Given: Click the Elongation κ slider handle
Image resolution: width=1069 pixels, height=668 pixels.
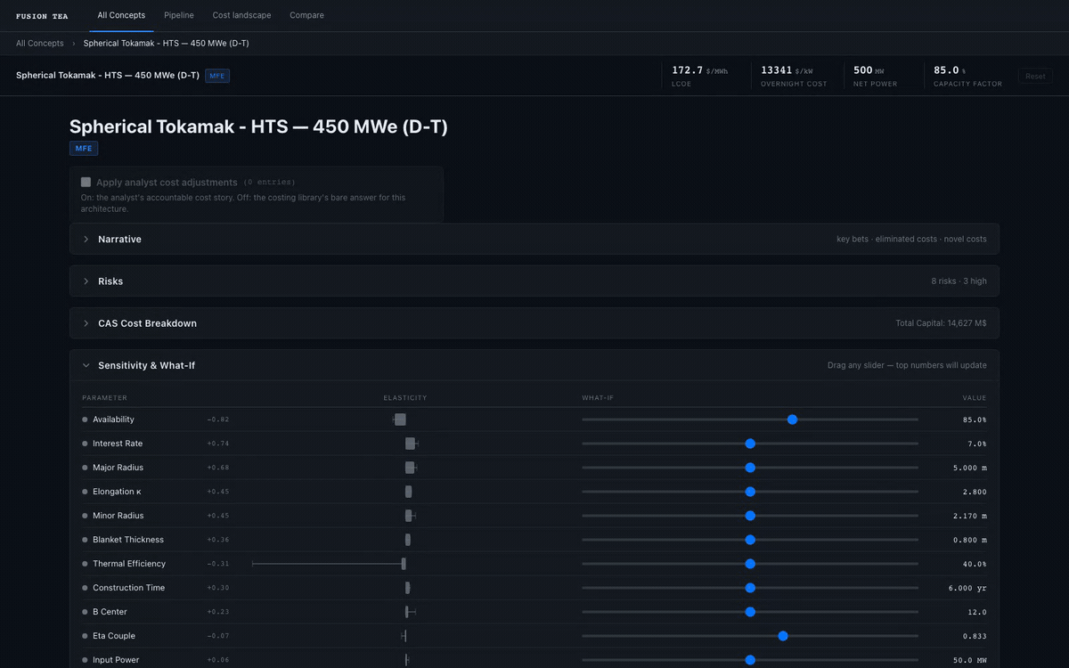Looking at the screenshot, I should pos(750,492).
